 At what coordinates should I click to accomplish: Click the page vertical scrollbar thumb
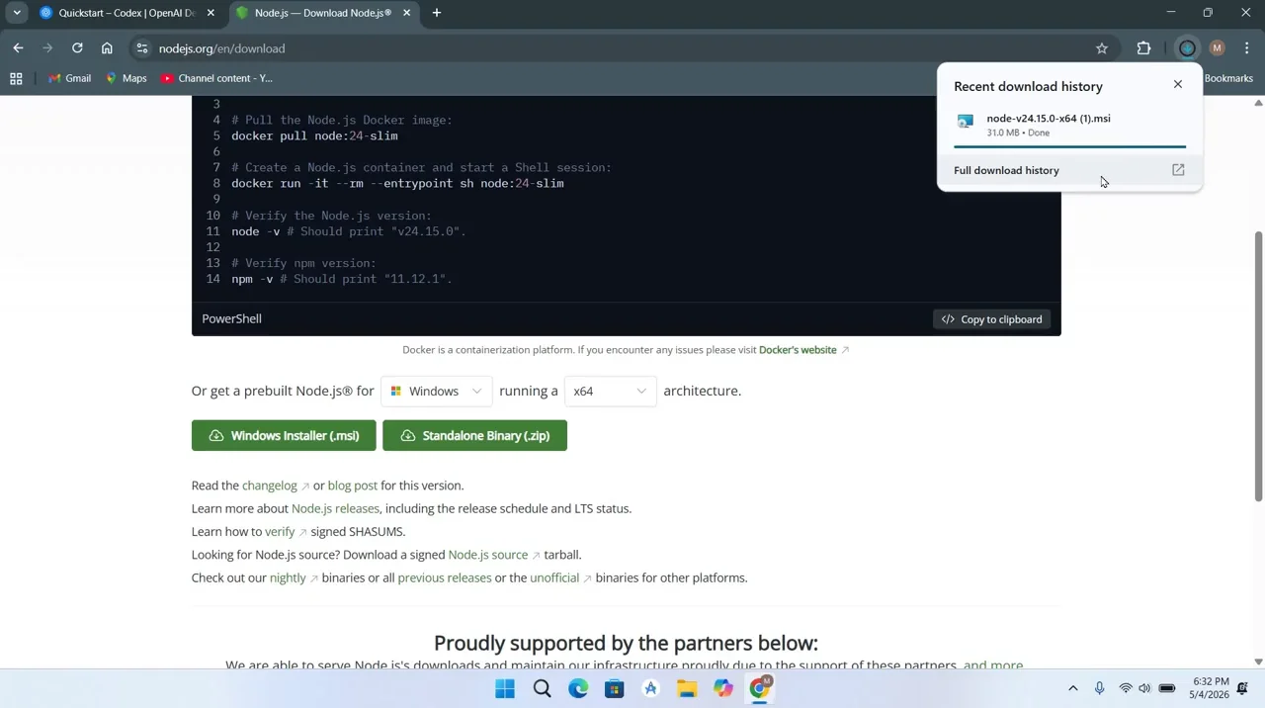1258,366
